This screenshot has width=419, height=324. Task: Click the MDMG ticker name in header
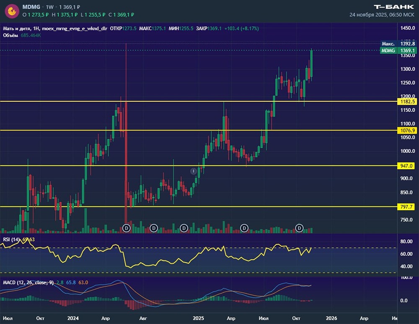31,7
